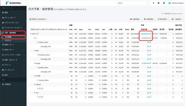Image resolution: width=185 pixels, height=106 pixels.
Task: Collapse the TVer media row
Action: [x=34, y=93]
